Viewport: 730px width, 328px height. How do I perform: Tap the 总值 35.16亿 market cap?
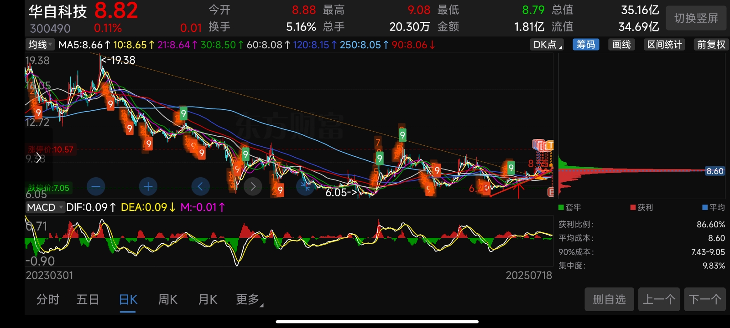coord(640,10)
